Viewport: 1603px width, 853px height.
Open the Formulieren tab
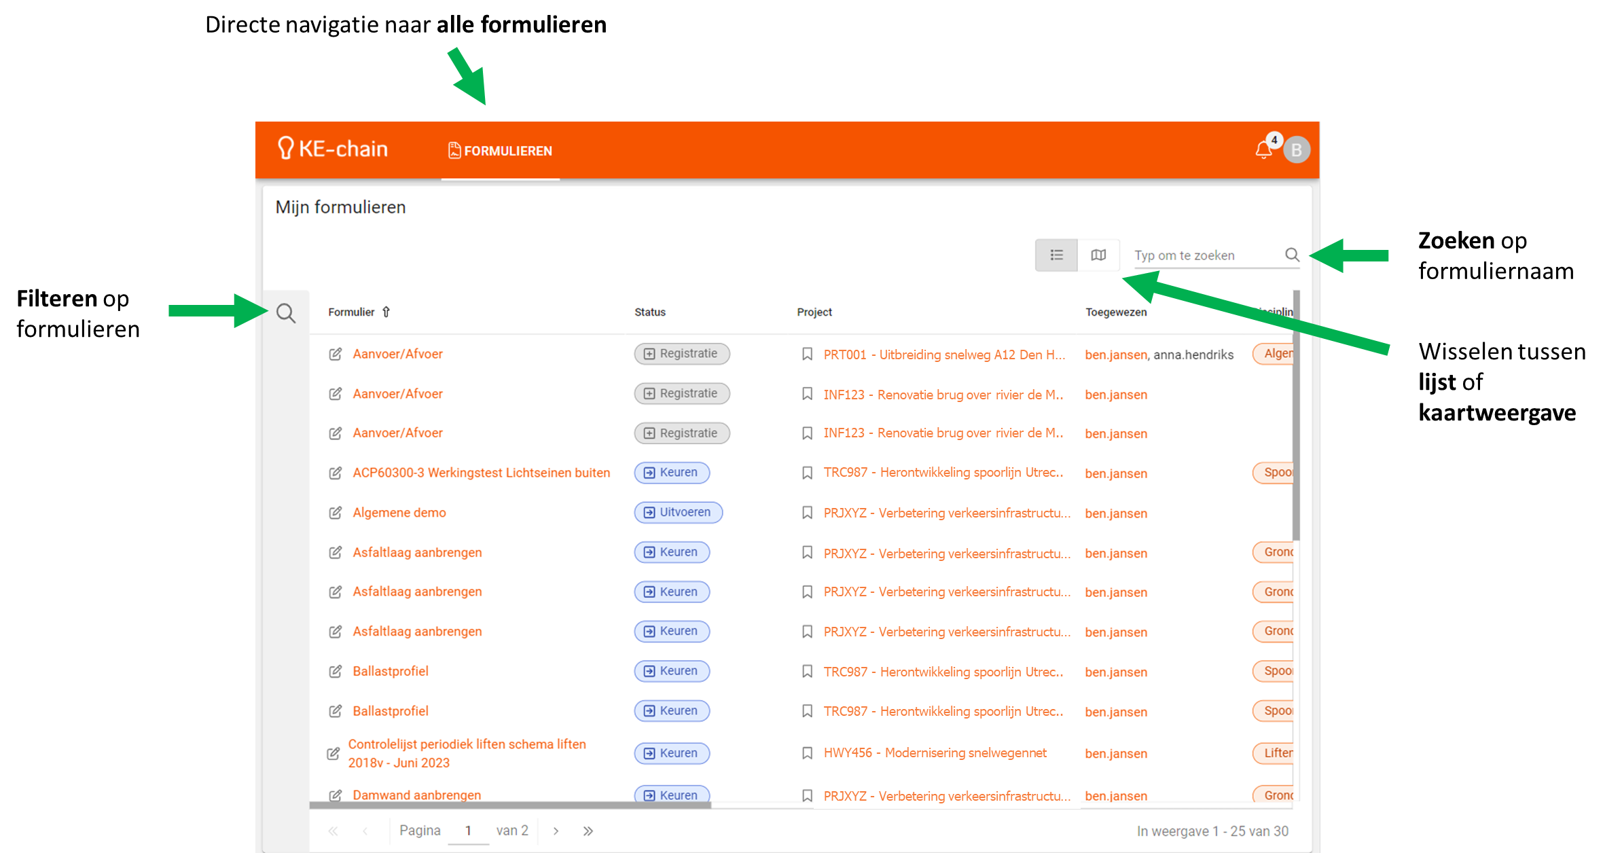(501, 151)
